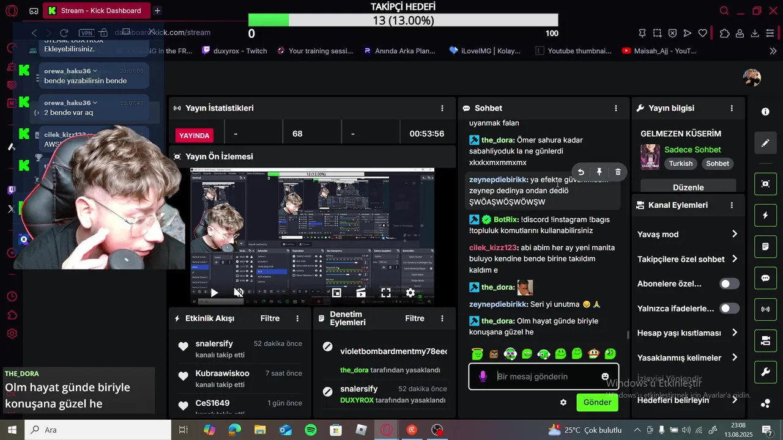
Task: Open Yayın İstatistikleri panel options menu
Action: pyautogui.click(x=442, y=108)
